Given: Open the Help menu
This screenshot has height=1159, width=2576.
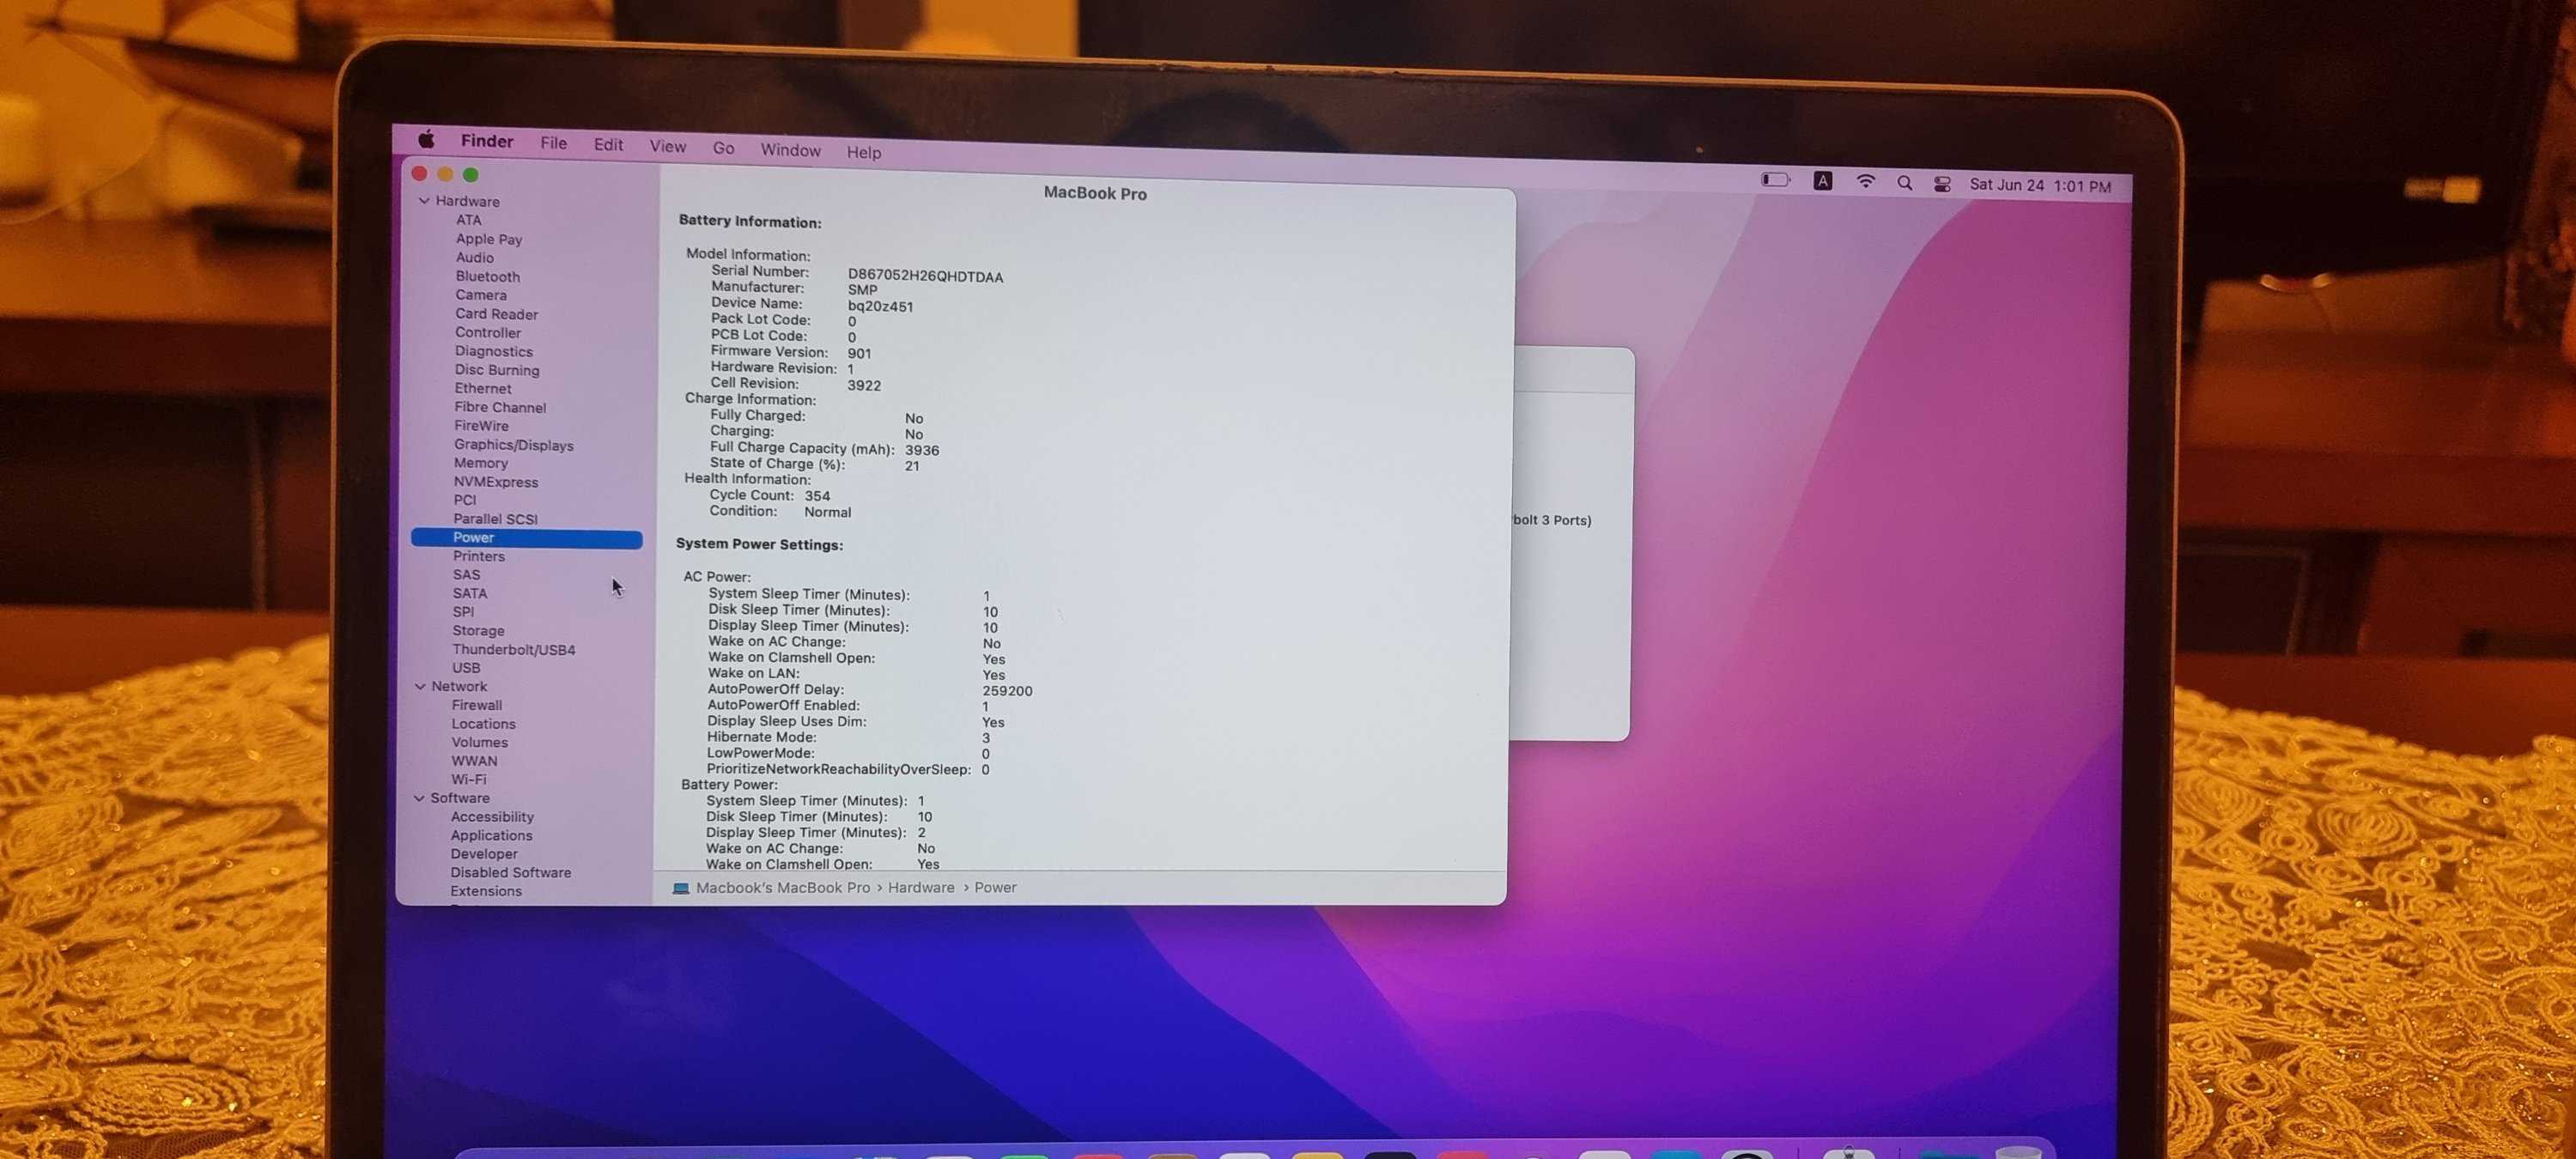Looking at the screenshot, I should point(863,152).
